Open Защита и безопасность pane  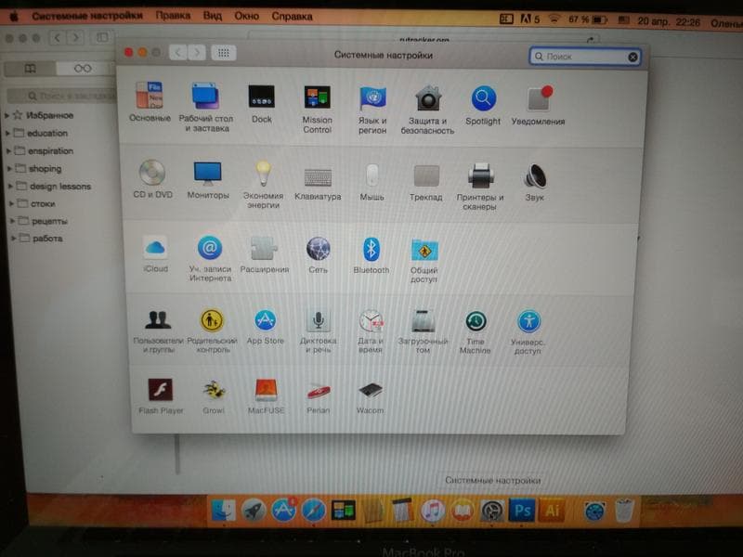(427, 110)
